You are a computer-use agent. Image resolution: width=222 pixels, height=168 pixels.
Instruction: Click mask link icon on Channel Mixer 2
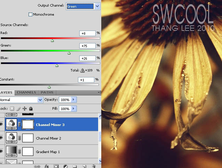pyautogui.click(x=19, y=138)
